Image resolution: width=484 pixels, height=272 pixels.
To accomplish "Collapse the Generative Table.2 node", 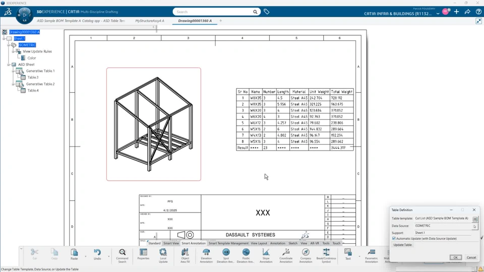I will tap(13, 84).
